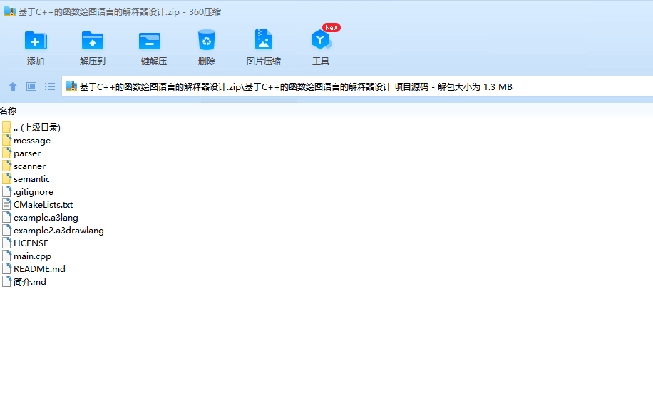Click the archive icon in address bar
Screen dimensions: 653x404
click(x=71, y=86)
